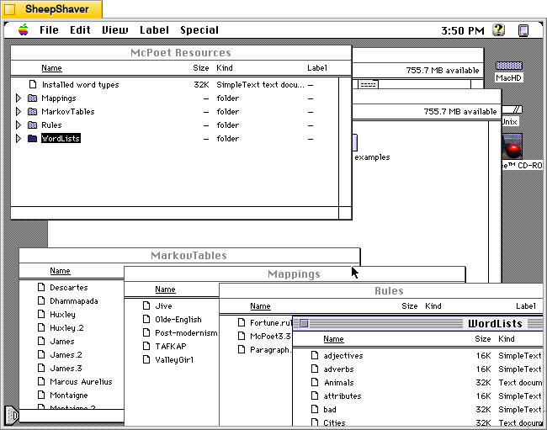Expand the Rules folder disclosure triangle

(19, 125)
